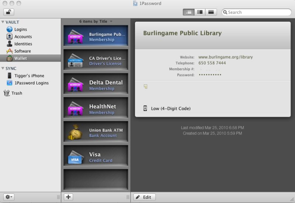Select Tigger's iPhone under SYNC
The width and height of the screenshot is (295, 203).
30,76
